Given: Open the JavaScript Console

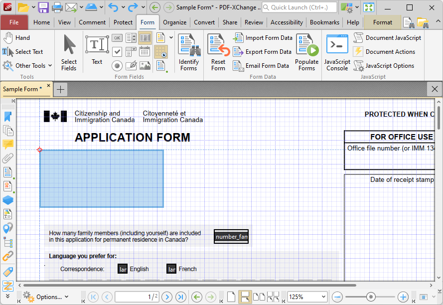Looking at the screenshot, I should click(x=337, y=52).
